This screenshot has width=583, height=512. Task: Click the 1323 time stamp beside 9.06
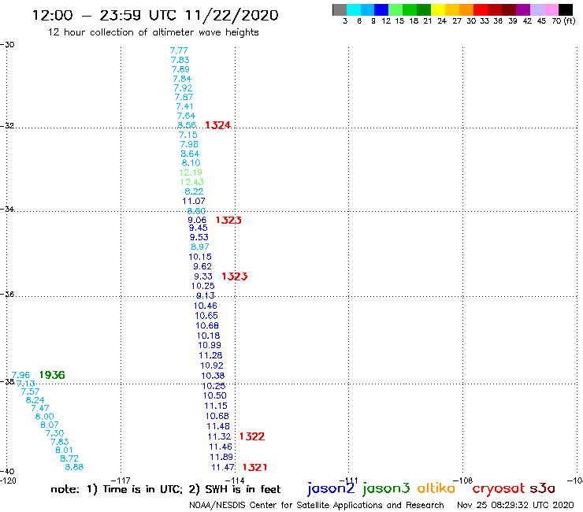click(x=228, y=220)
